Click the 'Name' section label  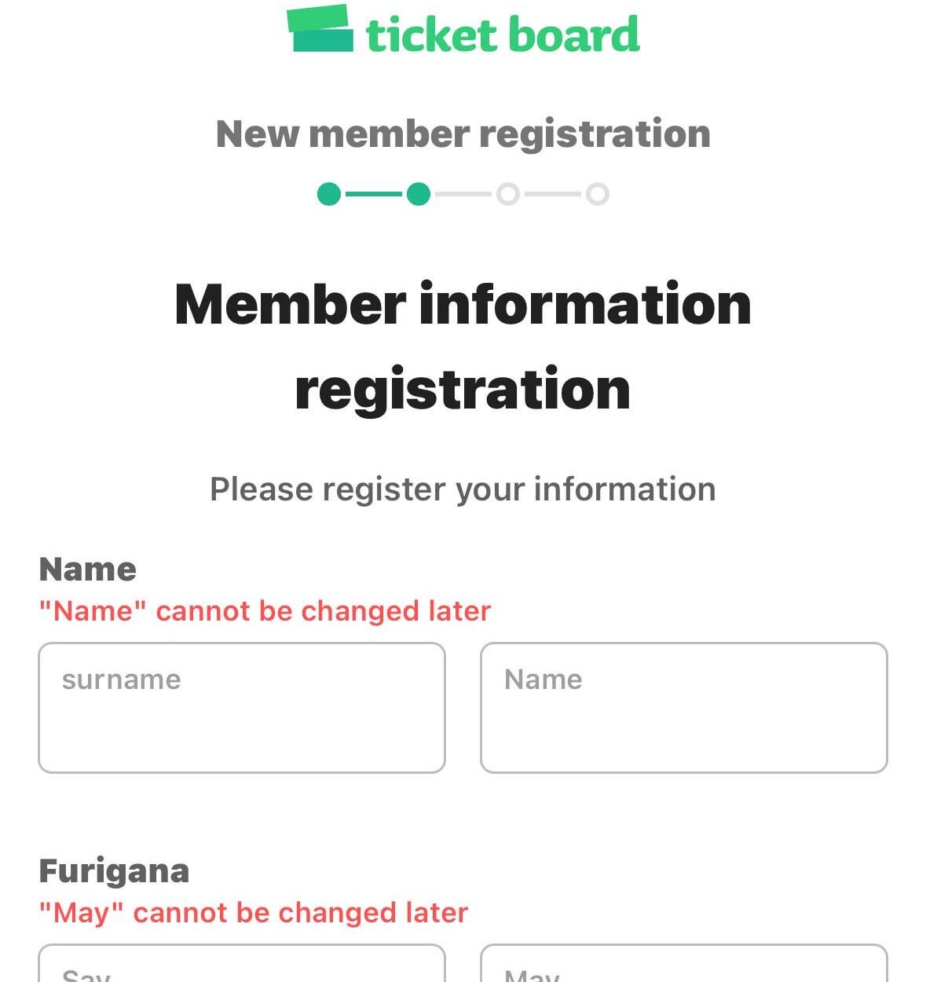point(88,568)
